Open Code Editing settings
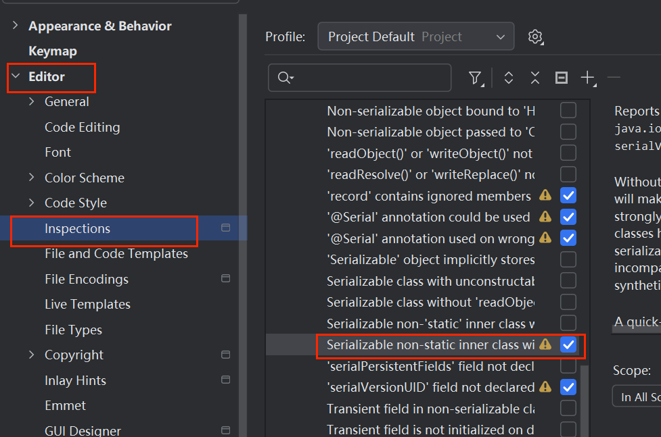The width and height of the screenshot is (661, 437). 83,127
